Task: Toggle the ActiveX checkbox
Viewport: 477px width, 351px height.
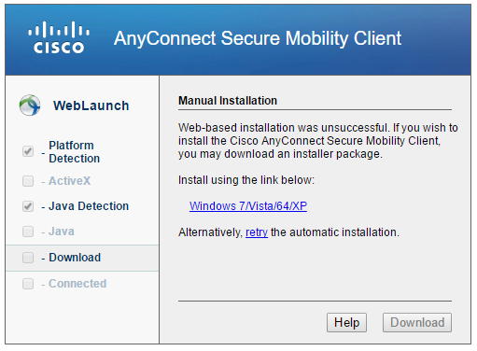Action: [28, 181]
